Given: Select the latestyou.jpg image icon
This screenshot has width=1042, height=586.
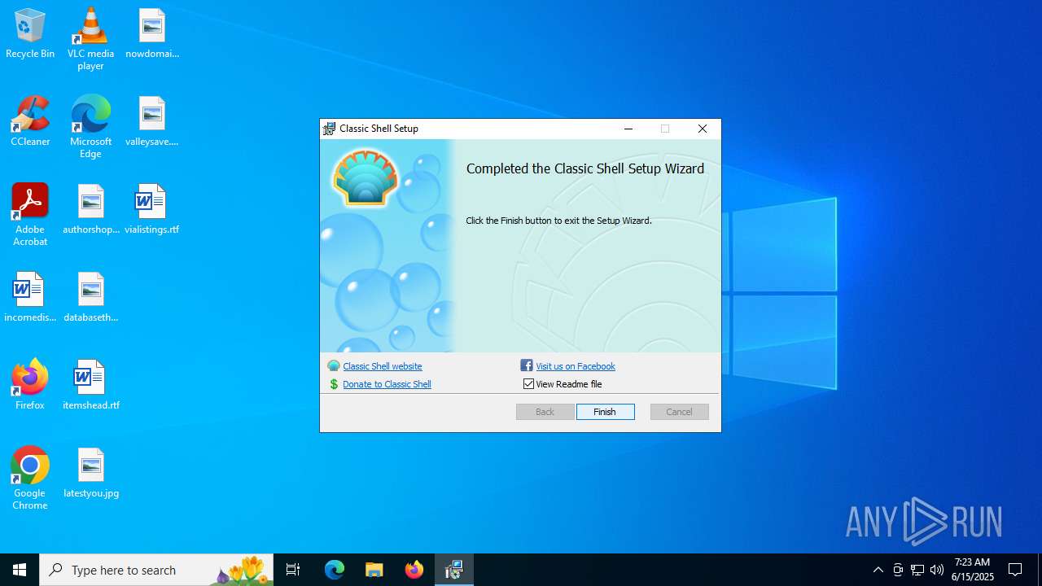Looking at the screenshot, I should click(x=91, y=473).
